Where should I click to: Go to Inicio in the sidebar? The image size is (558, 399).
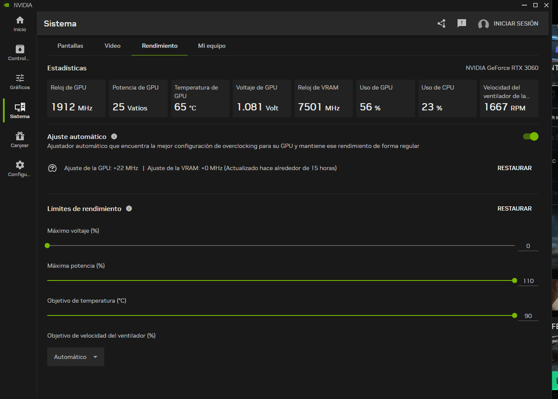coord(20,24)
